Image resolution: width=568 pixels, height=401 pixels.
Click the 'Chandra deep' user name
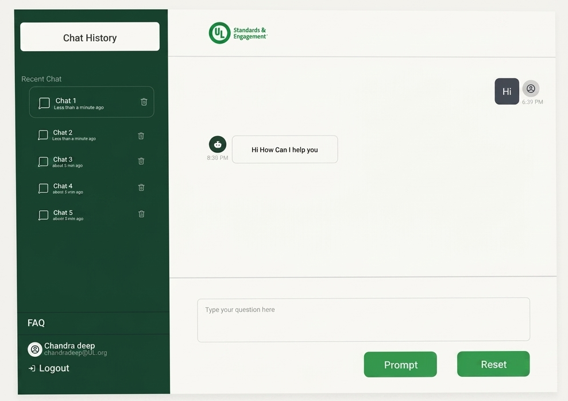[69, 346]
